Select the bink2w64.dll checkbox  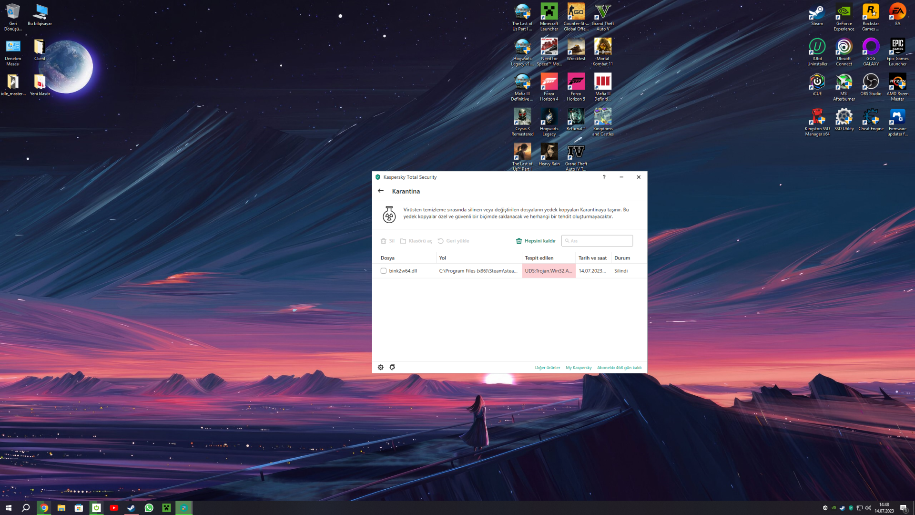click(384, 271)
